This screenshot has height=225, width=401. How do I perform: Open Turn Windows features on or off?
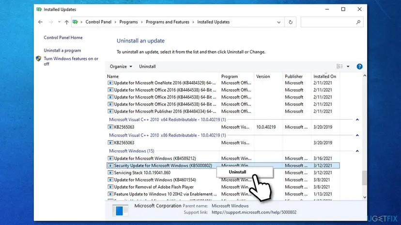click(71, 61)
